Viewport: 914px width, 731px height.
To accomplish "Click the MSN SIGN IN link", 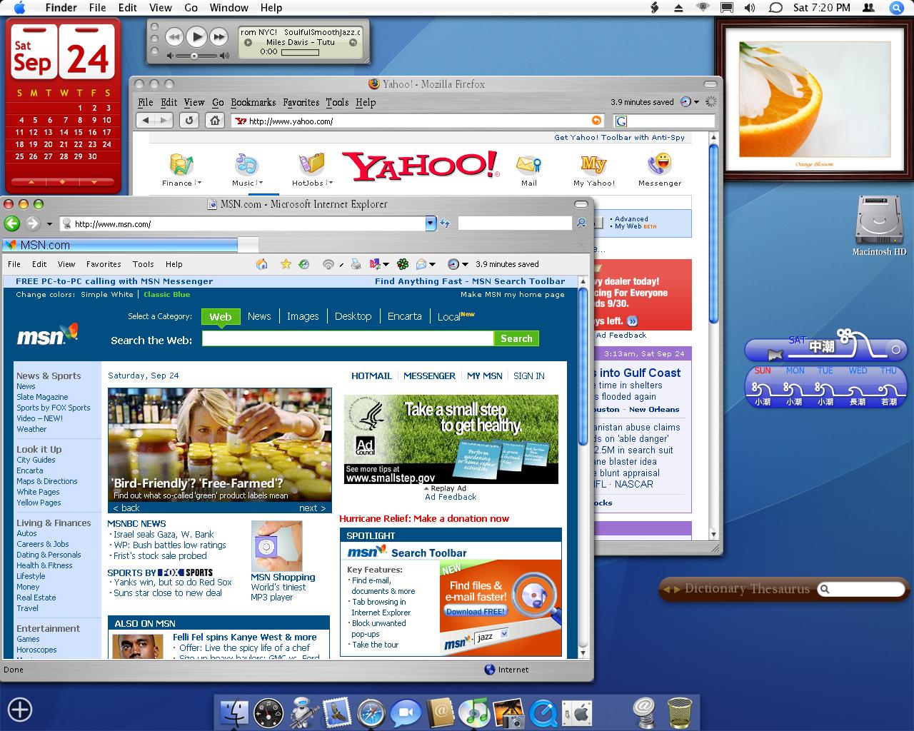I will point(529,375).
